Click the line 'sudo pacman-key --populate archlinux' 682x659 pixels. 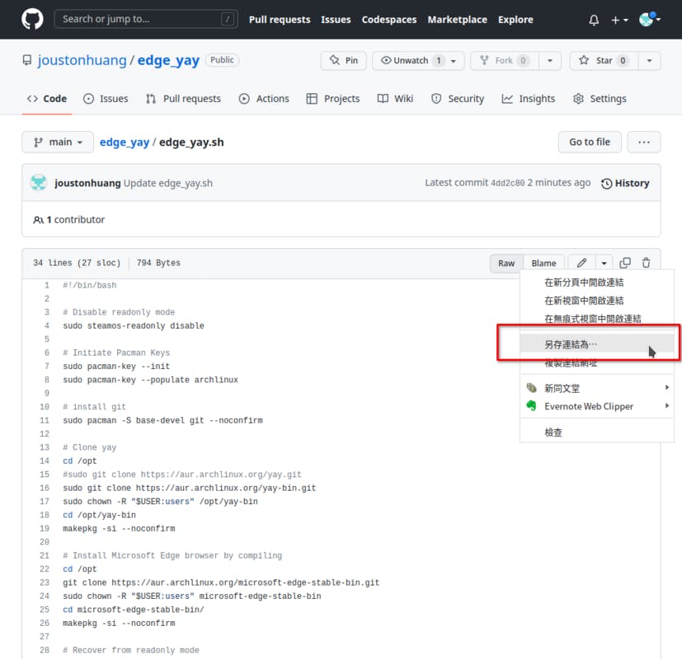pyautogui.click(x=150, y=380)
